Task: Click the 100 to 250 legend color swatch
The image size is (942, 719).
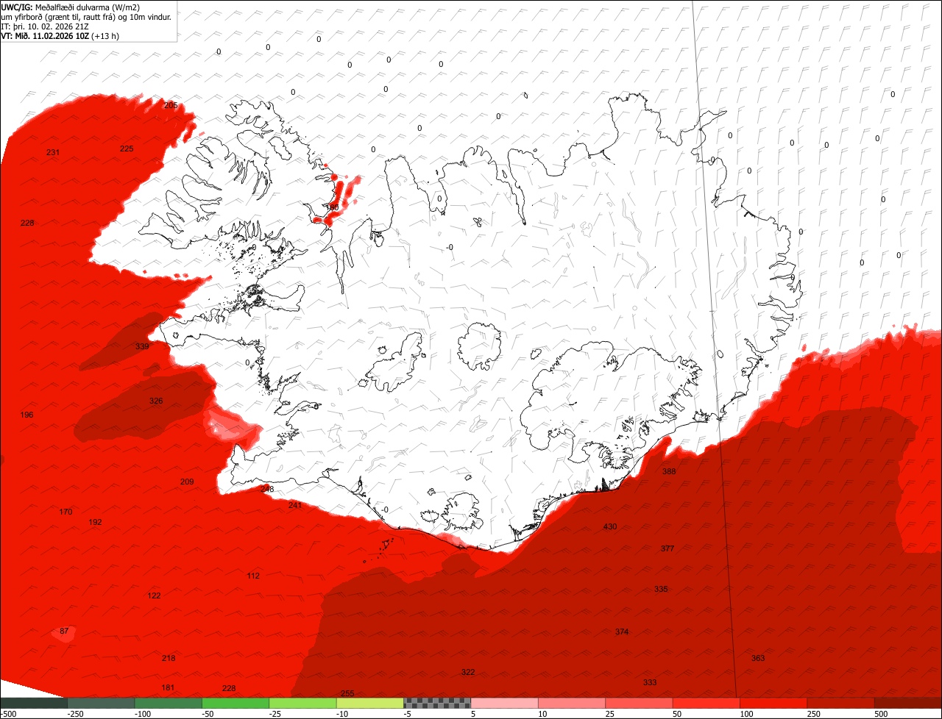Action: point(773,703)
